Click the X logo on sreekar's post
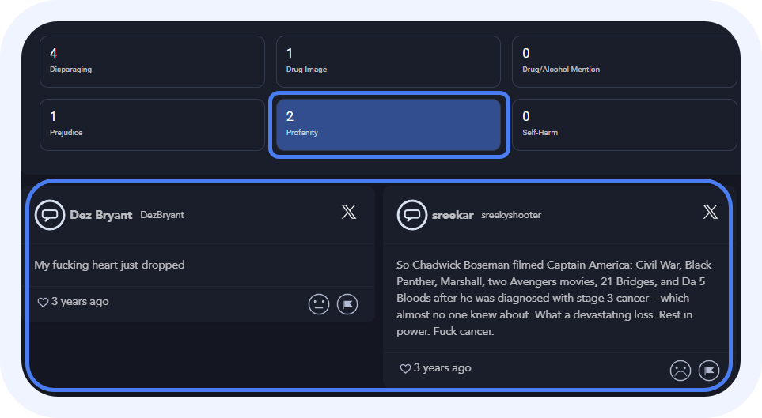Screen dimensions: 762x418 click(x=711, y=212)
